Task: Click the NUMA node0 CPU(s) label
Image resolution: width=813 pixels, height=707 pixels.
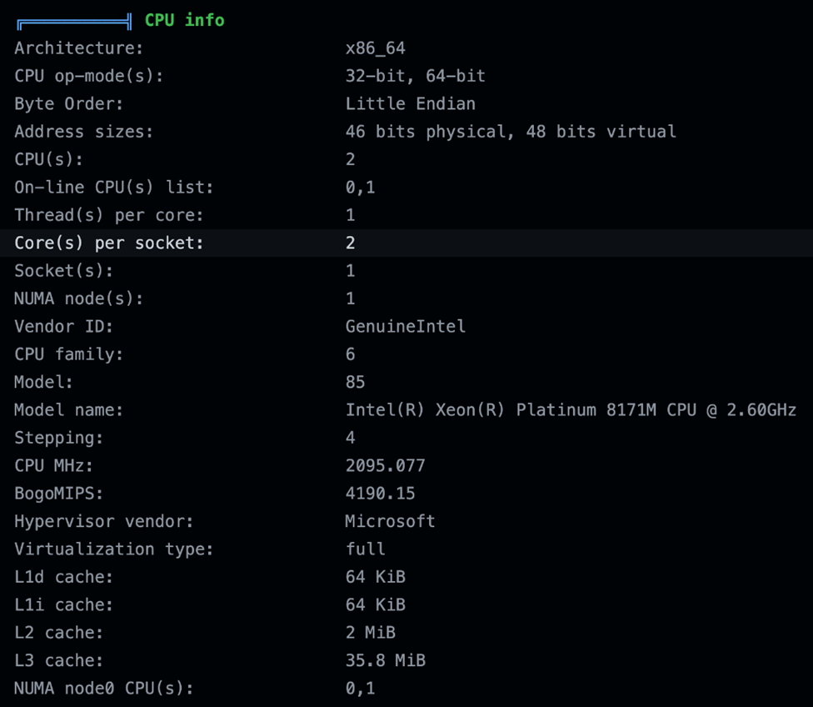Action: click(103, 688)
